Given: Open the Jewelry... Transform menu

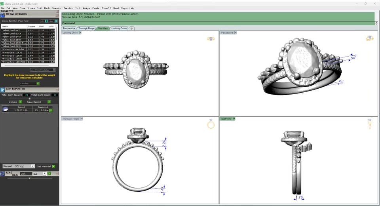Looking at the screenshot, I should 68,8.
